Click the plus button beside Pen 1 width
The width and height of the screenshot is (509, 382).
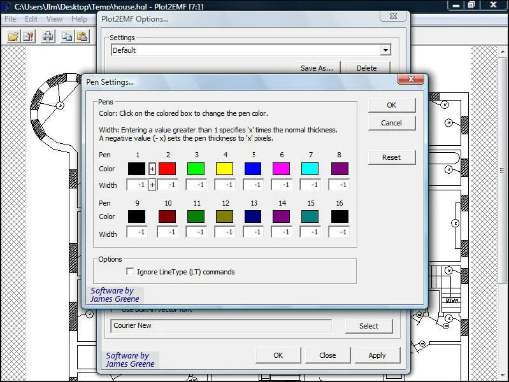152,185
